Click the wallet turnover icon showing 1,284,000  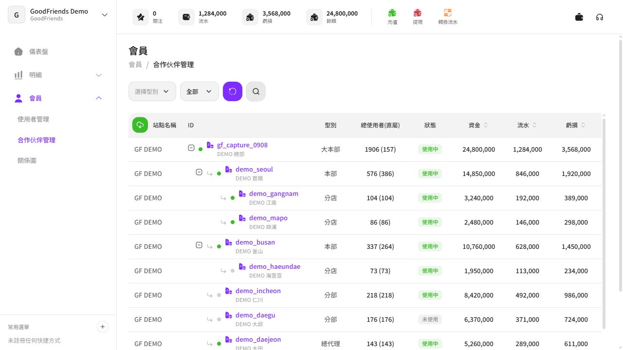click(x=186, y=17)
